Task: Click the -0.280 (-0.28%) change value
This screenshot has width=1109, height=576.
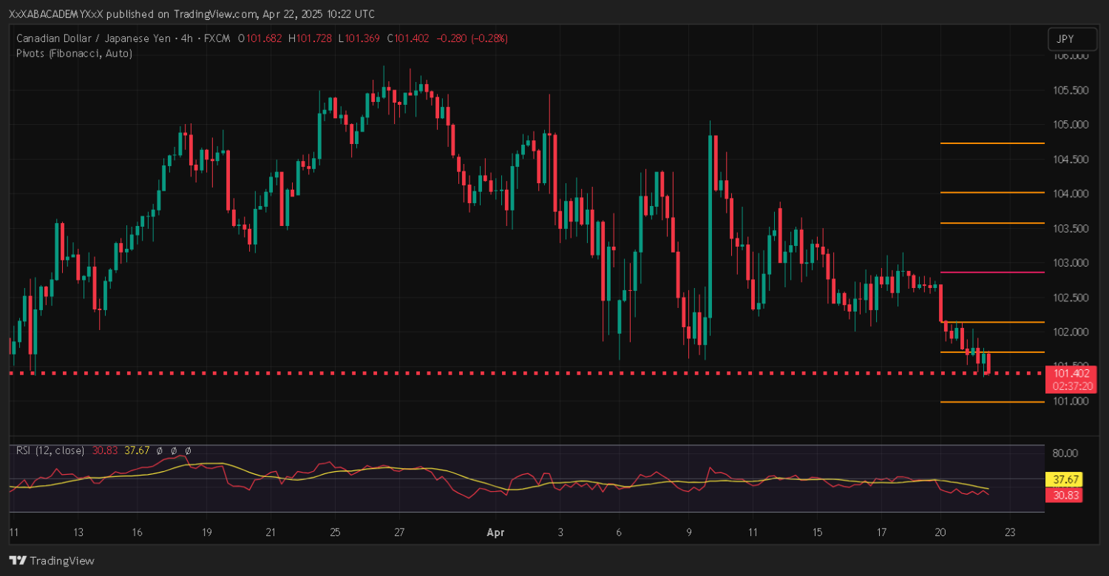Action: (x=472, y=38)
